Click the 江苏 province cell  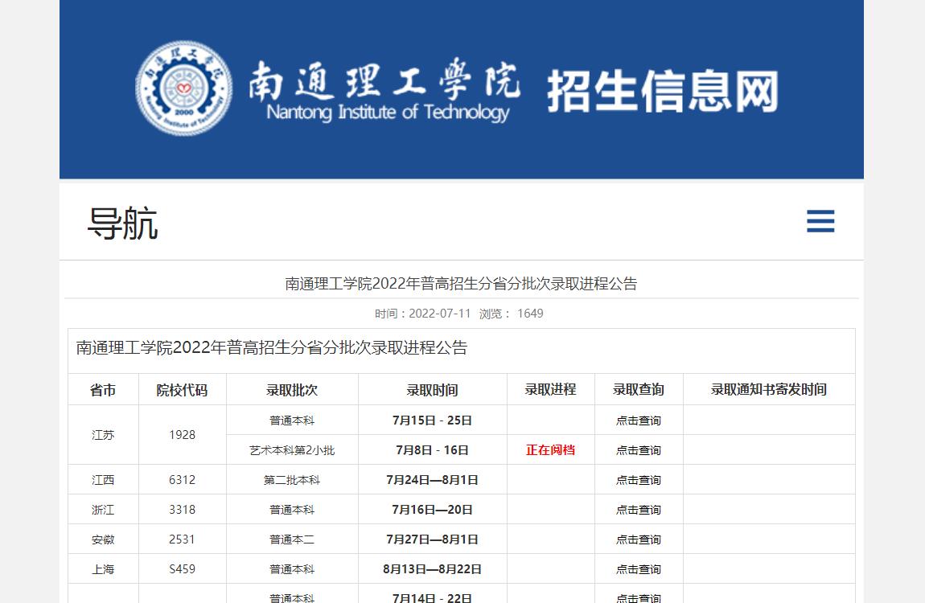click(x=103, y=435)
